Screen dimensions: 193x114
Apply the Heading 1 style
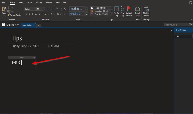(77, 9)
